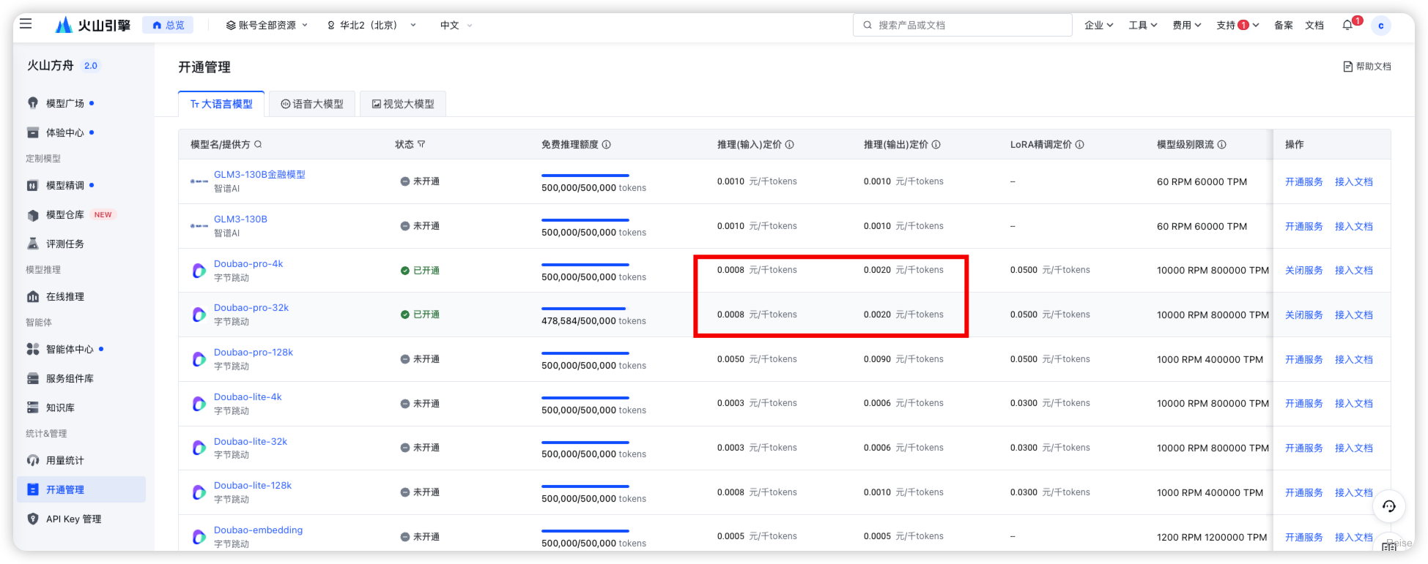
Task: Open the Doubao-embedding model link
Action: pyautogui.click(x=258, y=530)
